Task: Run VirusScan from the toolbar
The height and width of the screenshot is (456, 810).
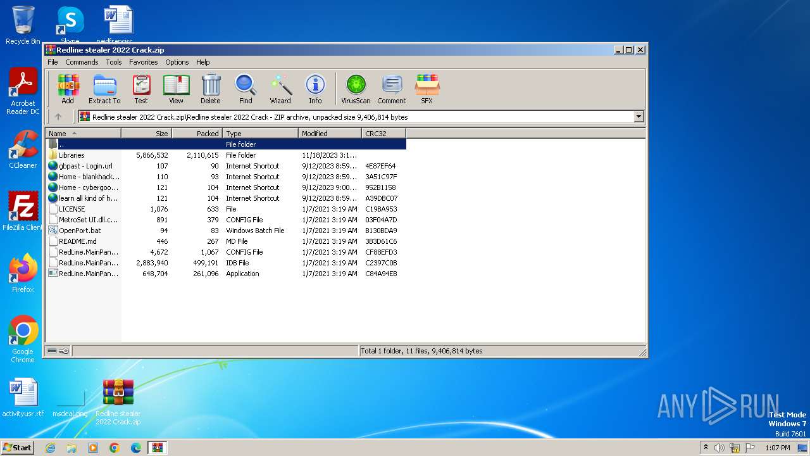Action: 356,89
